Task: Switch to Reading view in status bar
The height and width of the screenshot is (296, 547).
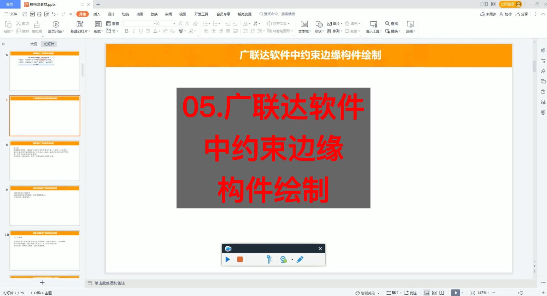Action: tap(442, 293)
